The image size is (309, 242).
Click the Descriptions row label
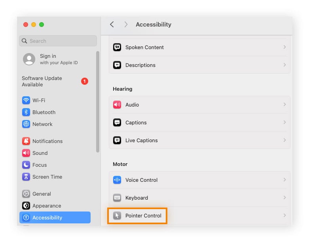coord(140,65)
